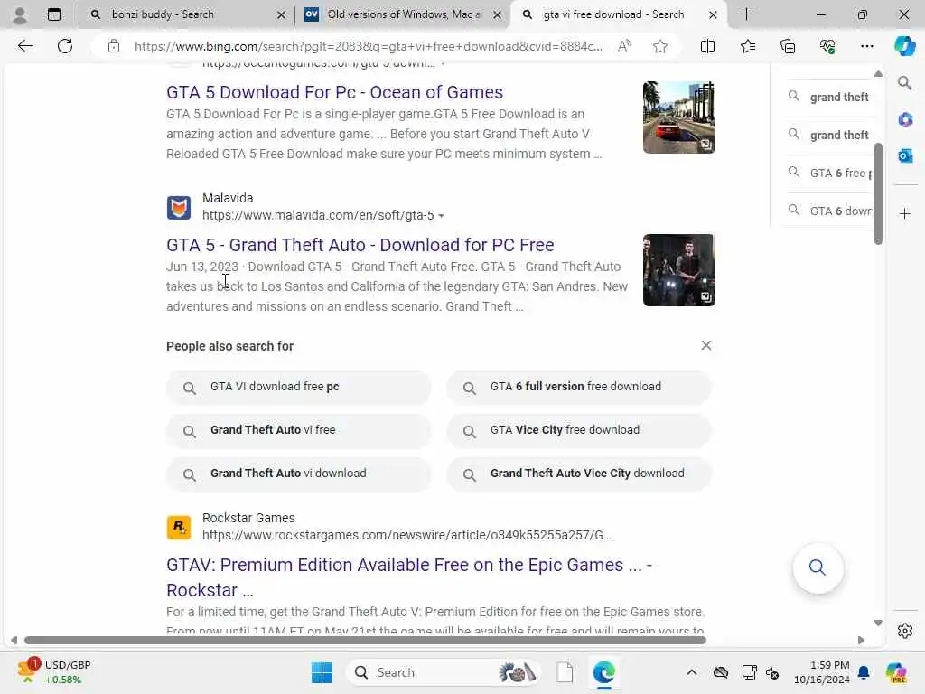Search Grand Theft Auto vi free
Image resolution: width=925 pixels, height=694 pixels.
[298, 430]
